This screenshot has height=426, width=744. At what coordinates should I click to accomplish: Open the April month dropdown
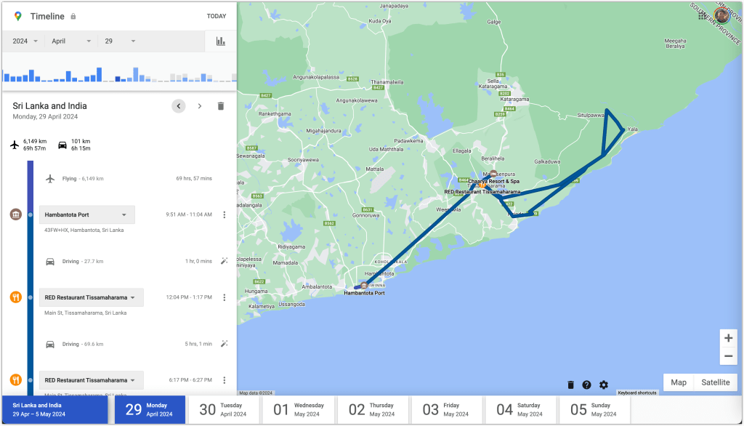pyautogui.click(x=70, y=41)
